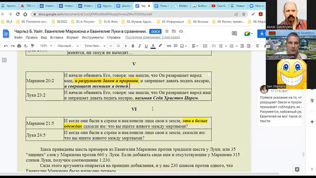Open the Adobe Acrobat extension icon

pos(261,14)
